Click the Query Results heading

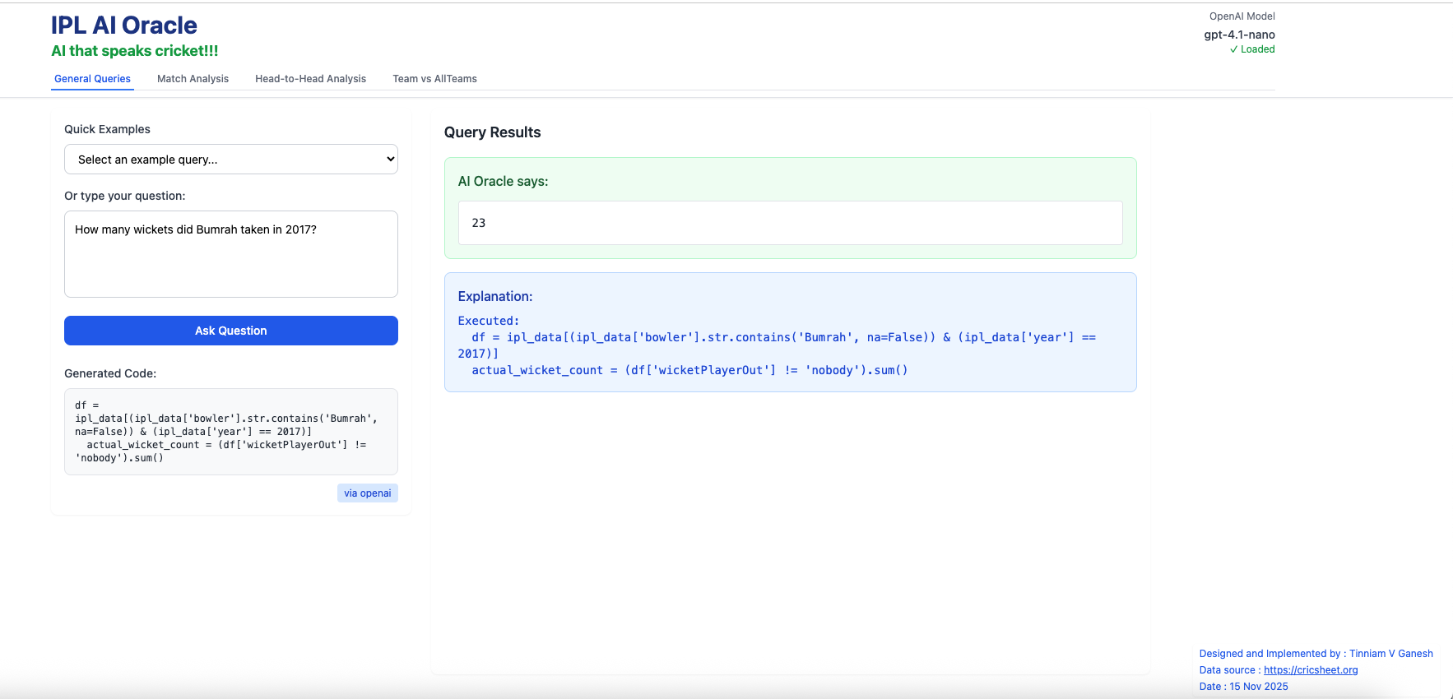click(492, 132)
